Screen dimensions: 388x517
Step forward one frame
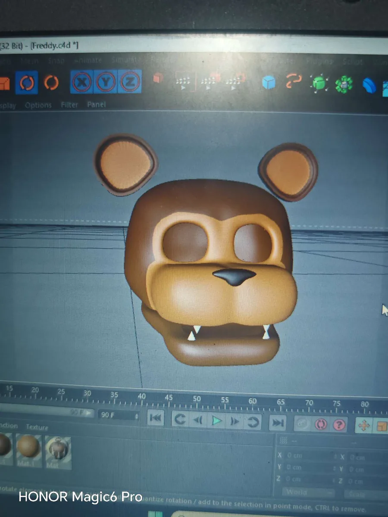(235, 421)
